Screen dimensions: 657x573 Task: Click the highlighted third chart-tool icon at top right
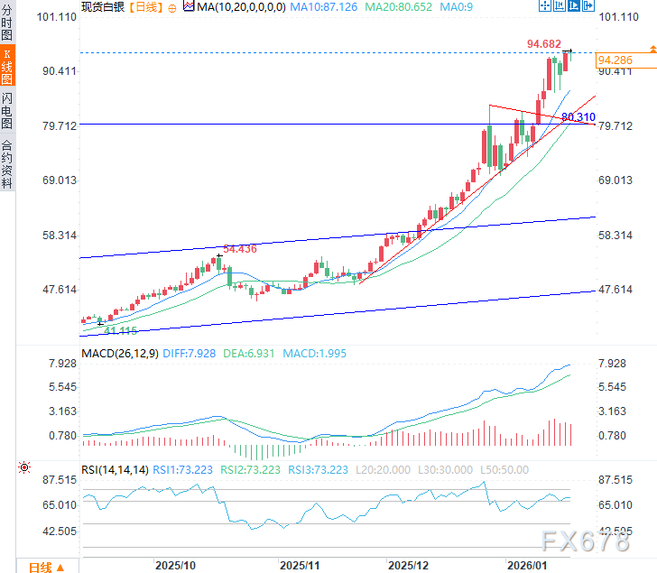click(x=574, y=5)
